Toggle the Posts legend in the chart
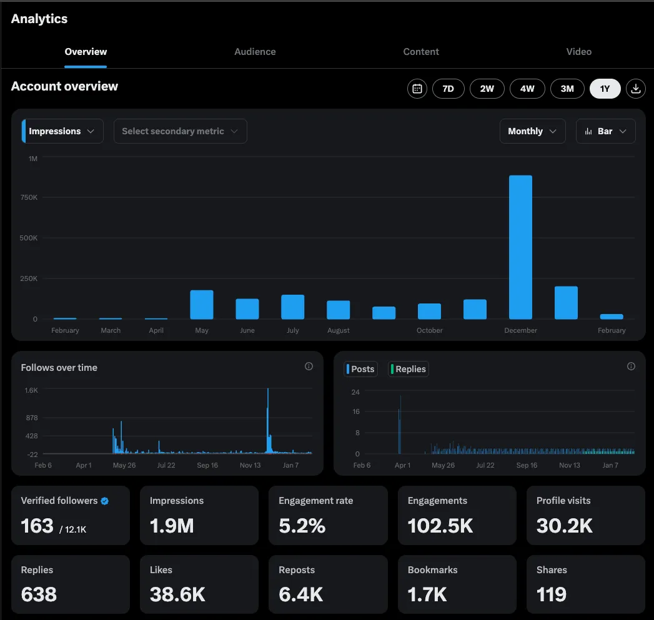The image size is (654, 620). pos(360,369)
